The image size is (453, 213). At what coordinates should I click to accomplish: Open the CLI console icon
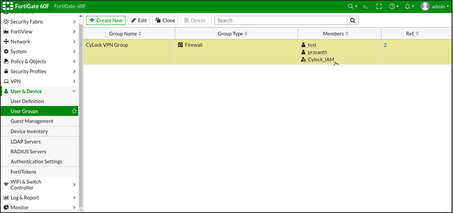pyautogui.click(x=365, y=7)
